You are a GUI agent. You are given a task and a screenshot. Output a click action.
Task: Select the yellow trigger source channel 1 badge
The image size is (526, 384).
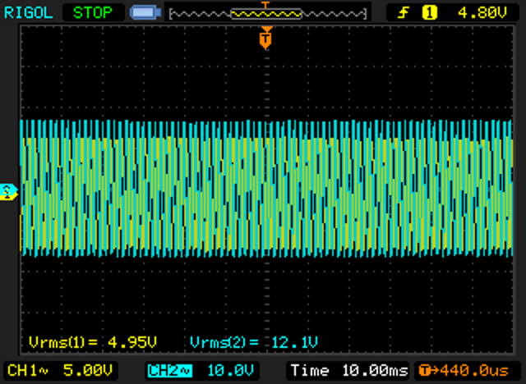(x=427, y=12)
